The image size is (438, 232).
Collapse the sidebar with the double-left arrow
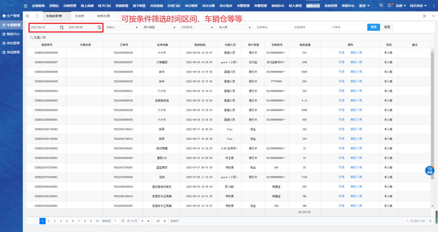(x=27, y=16)
